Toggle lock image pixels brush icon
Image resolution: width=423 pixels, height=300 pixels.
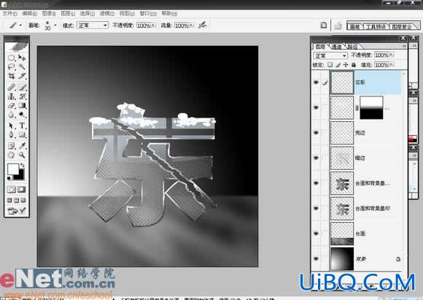338,65
